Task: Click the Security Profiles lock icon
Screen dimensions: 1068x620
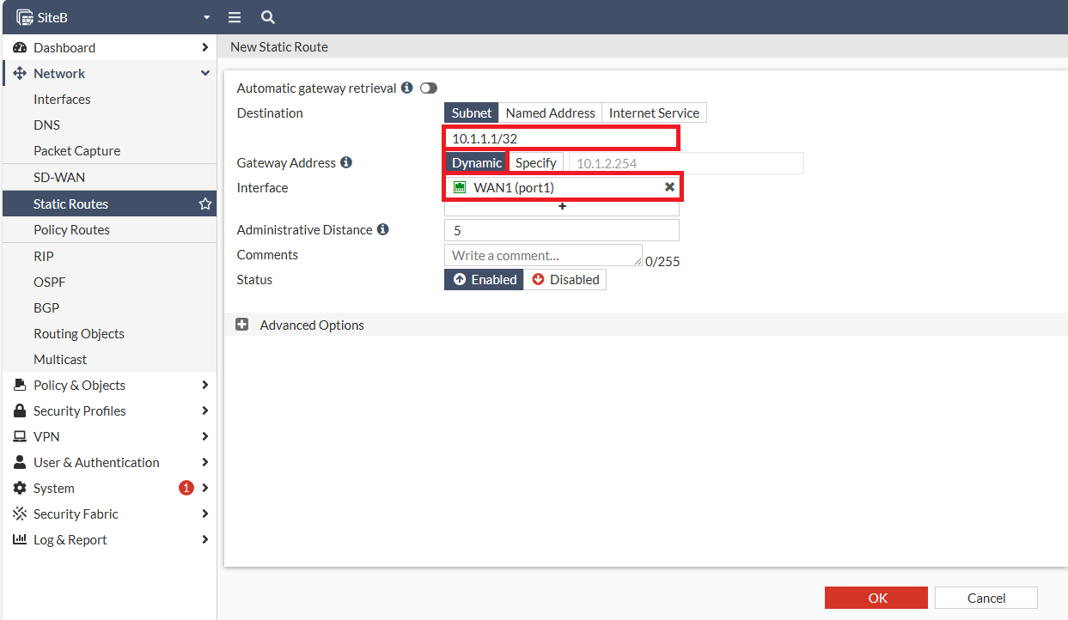Action: coord(20,410)
